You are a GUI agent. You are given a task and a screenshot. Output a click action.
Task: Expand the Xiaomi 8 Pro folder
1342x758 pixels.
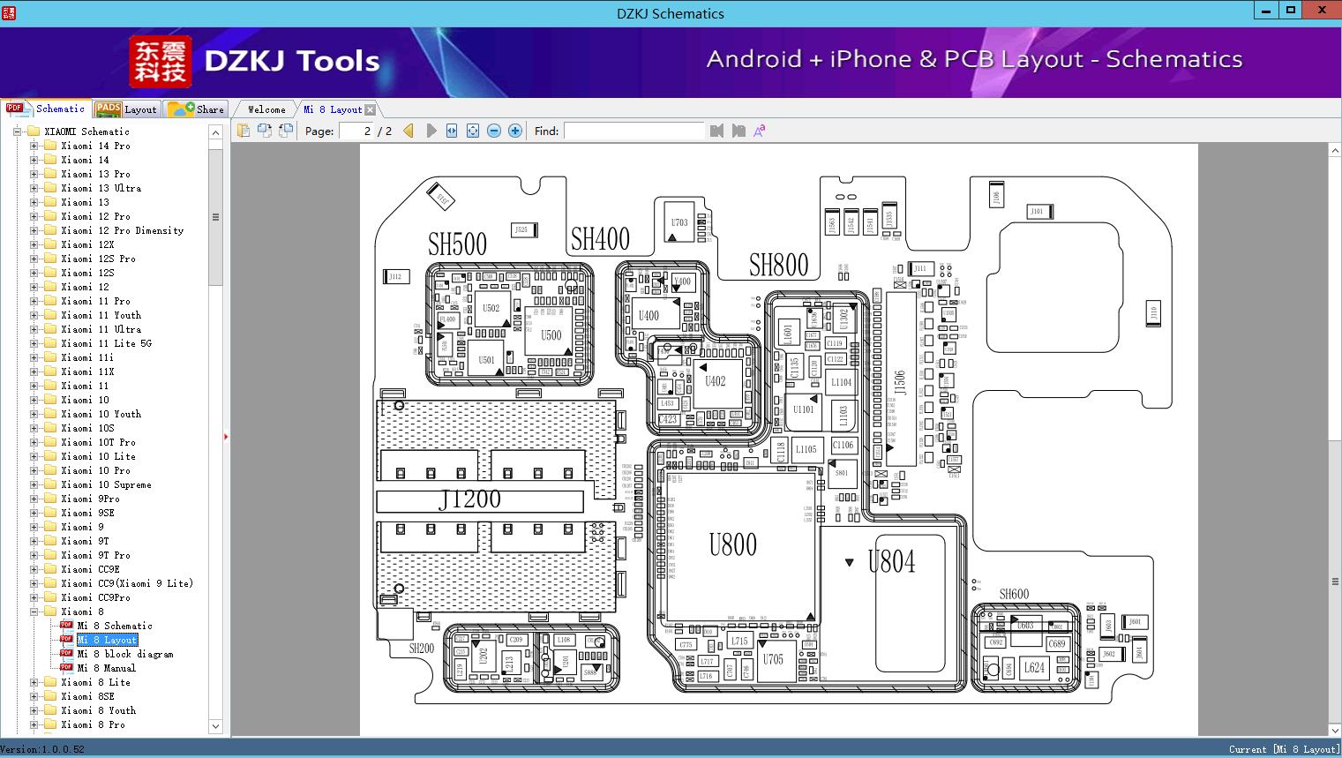tap(34, 724)
